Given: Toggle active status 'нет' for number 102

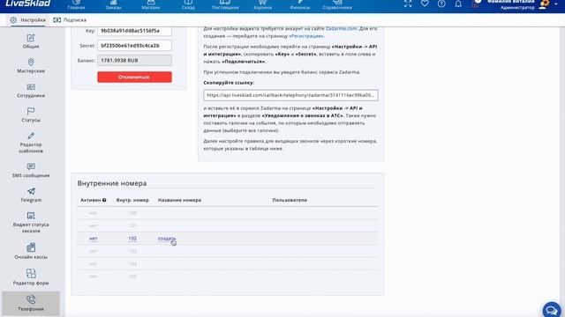Looking at the screenshot, I should [x=94, y=239].
